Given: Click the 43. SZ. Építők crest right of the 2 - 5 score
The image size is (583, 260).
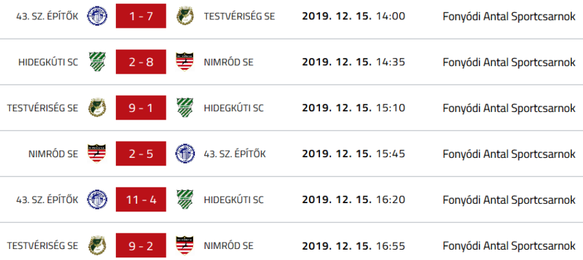Looking at the screenshot, I should click(x=185, y=154).
